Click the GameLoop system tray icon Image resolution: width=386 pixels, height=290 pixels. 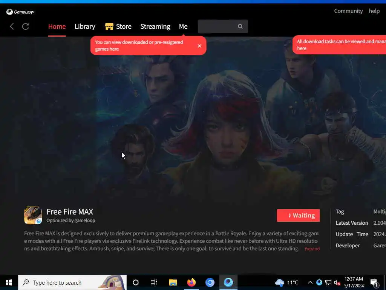(319, 282)
